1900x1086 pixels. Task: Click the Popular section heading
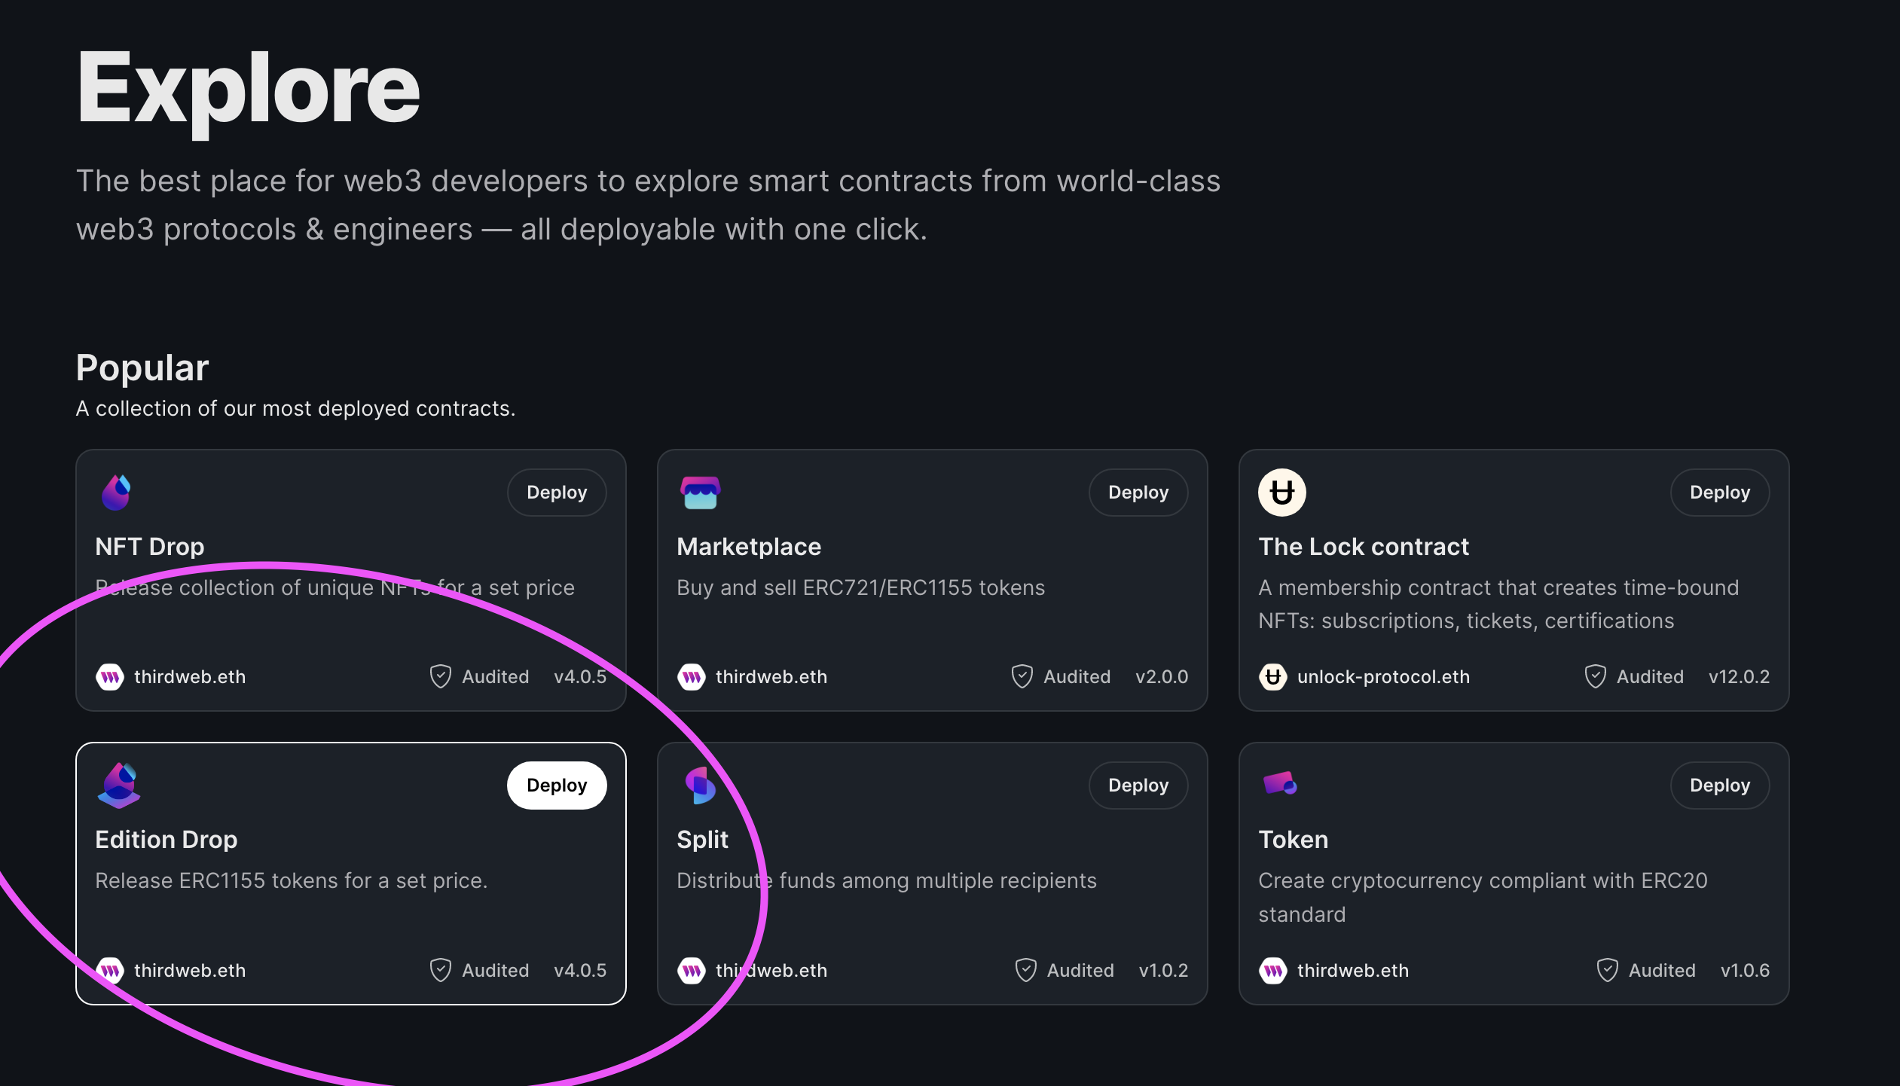[142, 368]
